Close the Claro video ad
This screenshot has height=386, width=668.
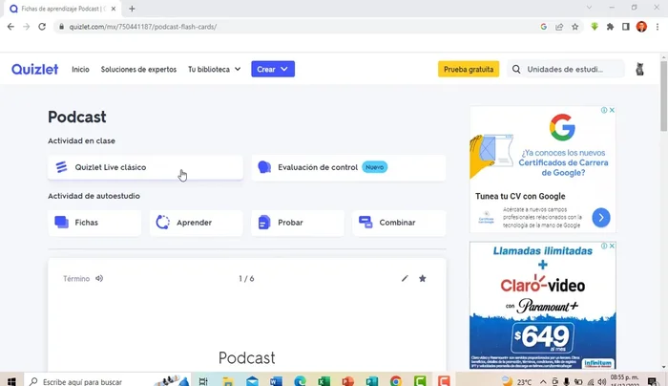pyautogui.click(x=612, y=247)
